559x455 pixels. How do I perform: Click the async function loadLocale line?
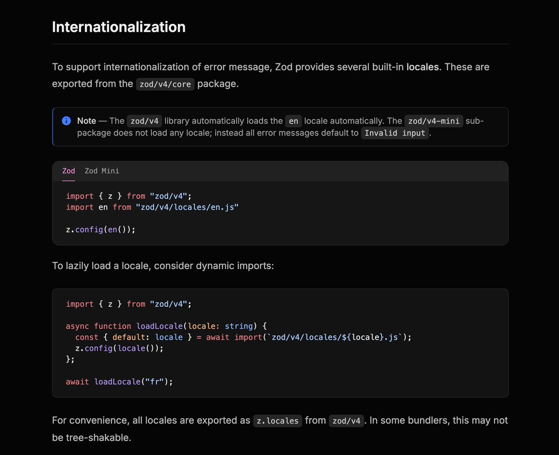tap(166, 326)
